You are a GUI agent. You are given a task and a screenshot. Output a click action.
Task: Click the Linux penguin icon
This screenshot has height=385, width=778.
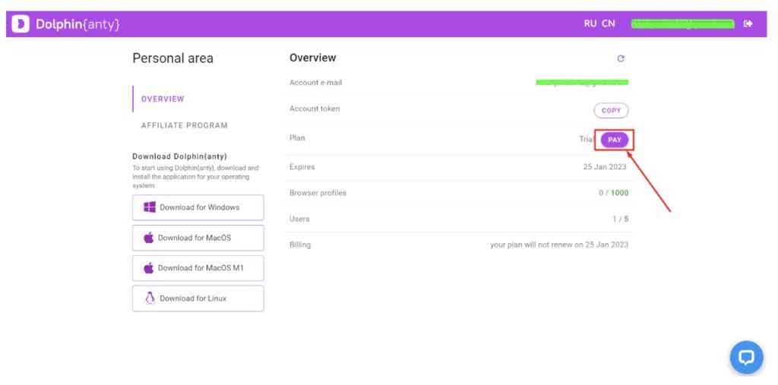(x=150, y=298)
